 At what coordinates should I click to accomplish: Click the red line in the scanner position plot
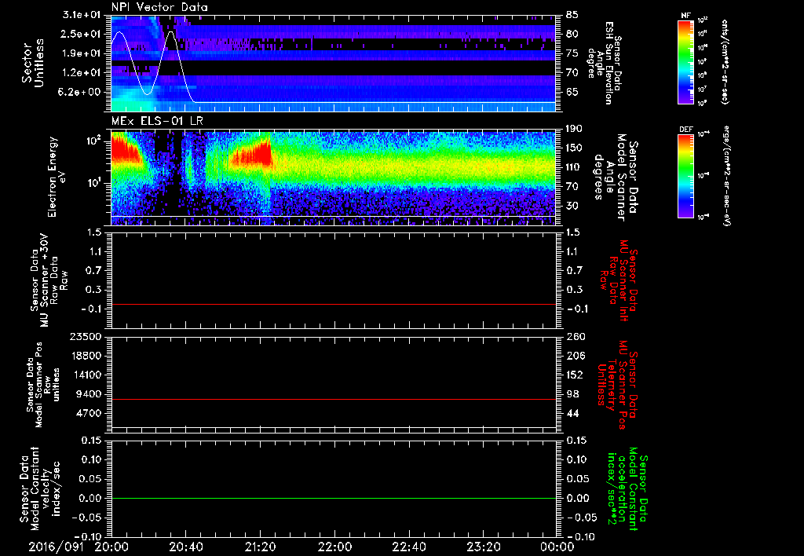(334, 399)
